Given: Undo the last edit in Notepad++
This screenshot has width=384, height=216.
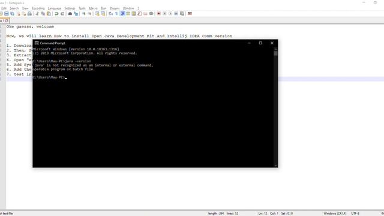Looking at the screenshot, I should click(56, 14).
